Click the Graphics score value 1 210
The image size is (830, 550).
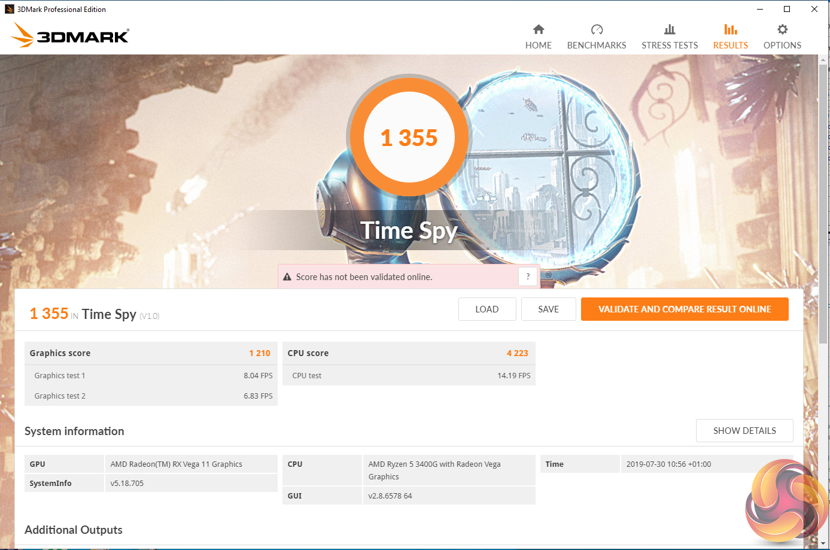click(260, 353)
